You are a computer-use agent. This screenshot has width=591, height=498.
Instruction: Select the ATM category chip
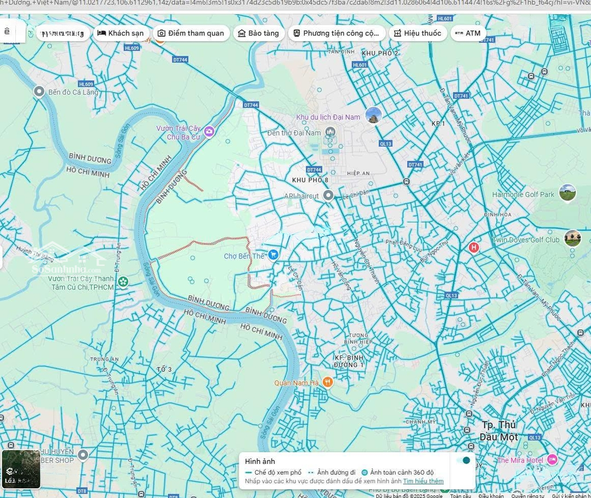tap(468, 33)
